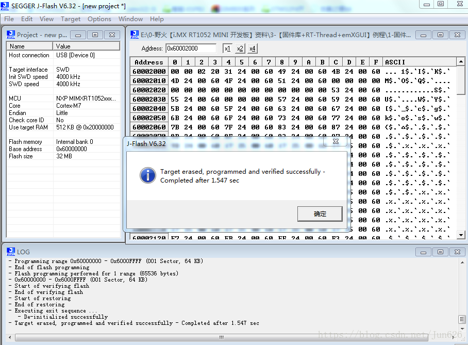Open the Edit menu
The image size is (468, 345).
tap(27, 19)
